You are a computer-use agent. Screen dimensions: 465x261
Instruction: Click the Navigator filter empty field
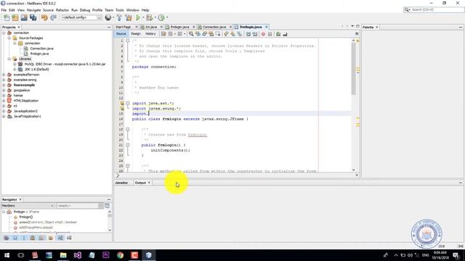click(77, 206)
